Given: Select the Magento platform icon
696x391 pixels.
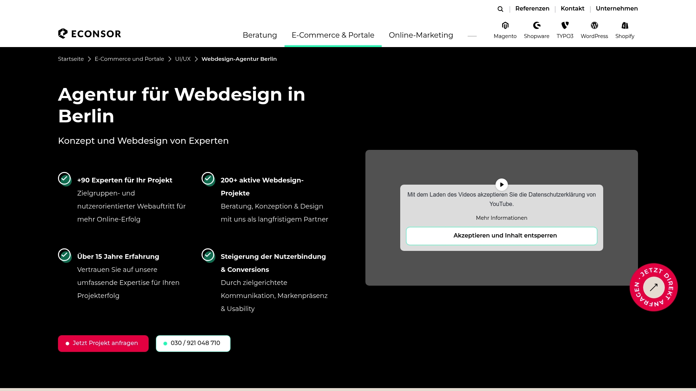Looking at the screenshot, I should click(x=505, y=25).
